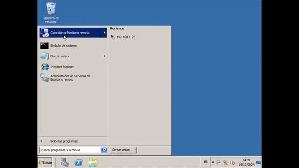The image size is (299, 168).
Task: Click the Bloc de notas notepad icon
Action: [x=44, y=56]
